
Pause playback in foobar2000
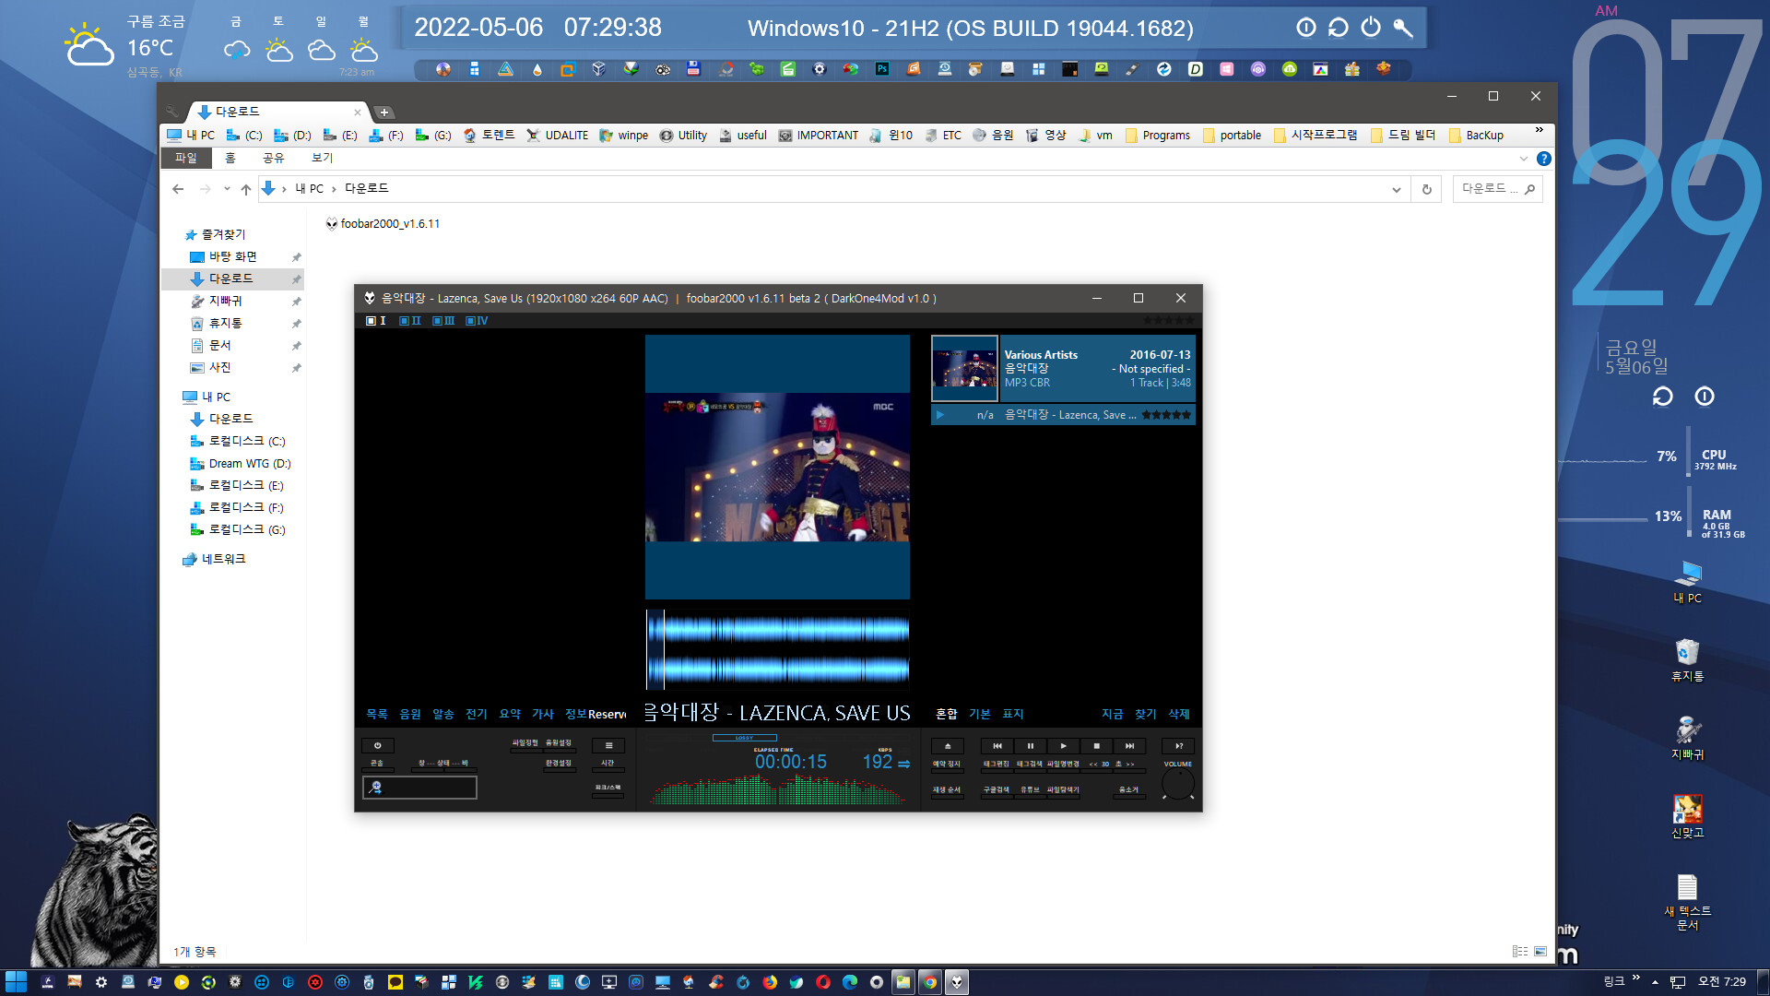[x=1030, y=746]
